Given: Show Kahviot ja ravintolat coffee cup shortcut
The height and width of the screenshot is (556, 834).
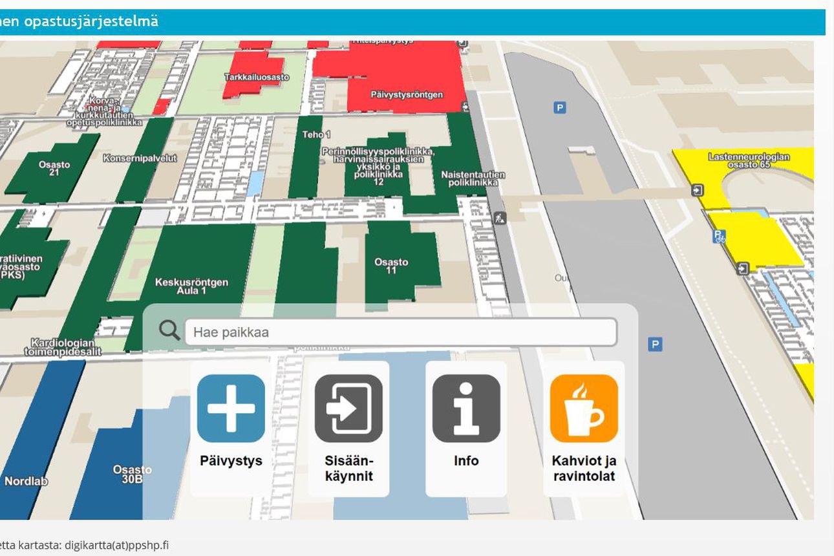Looking at the screenshot, I should (584, 409).
